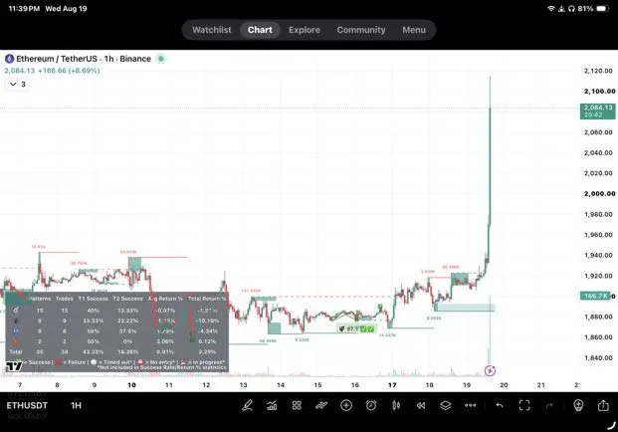Enter fullscreen mode

coord(524,405)
